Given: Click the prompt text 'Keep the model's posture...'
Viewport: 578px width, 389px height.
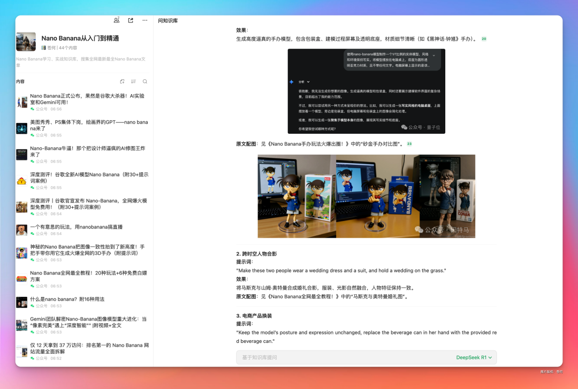Looking at the screenshot, I should (367, 337).
